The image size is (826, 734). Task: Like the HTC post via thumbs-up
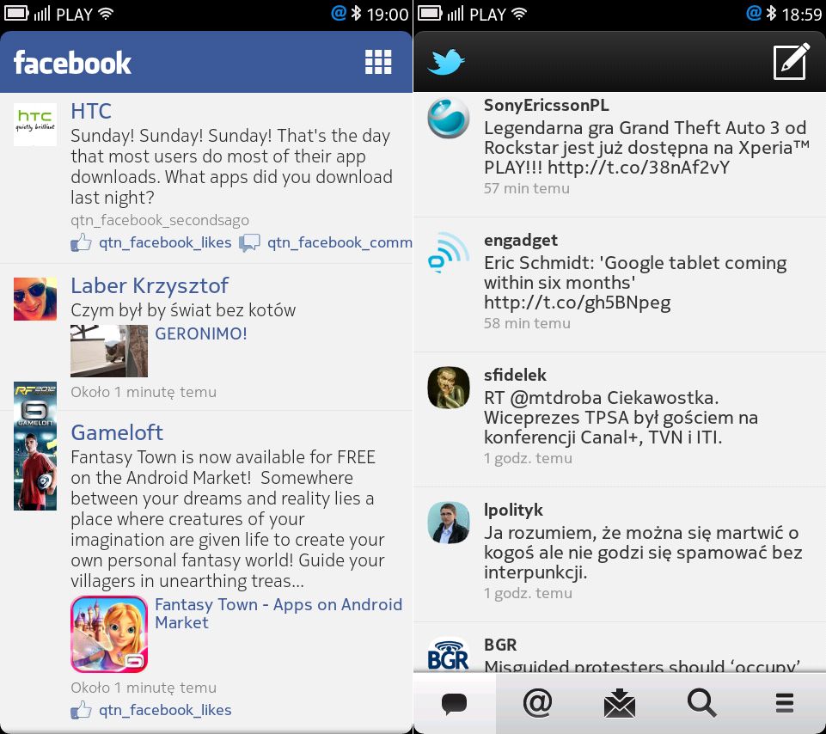pos(151,243)
